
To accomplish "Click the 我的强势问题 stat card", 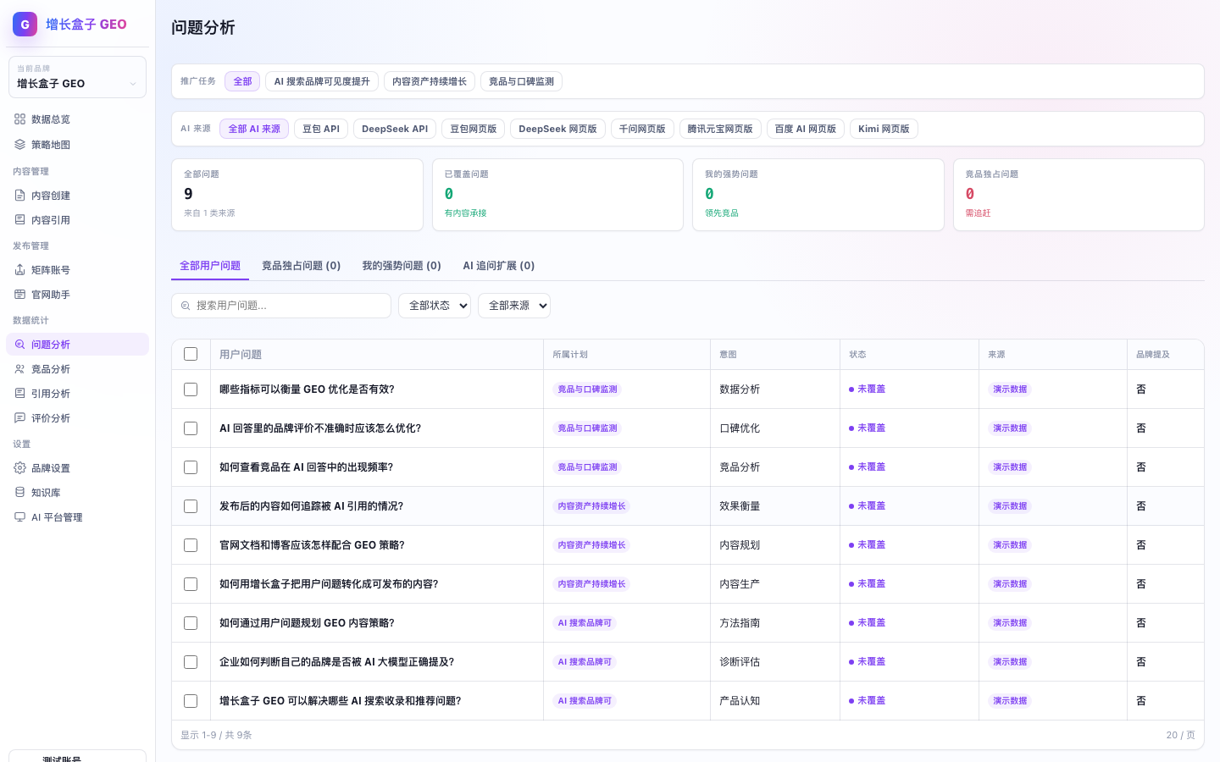I will point(818,195).
